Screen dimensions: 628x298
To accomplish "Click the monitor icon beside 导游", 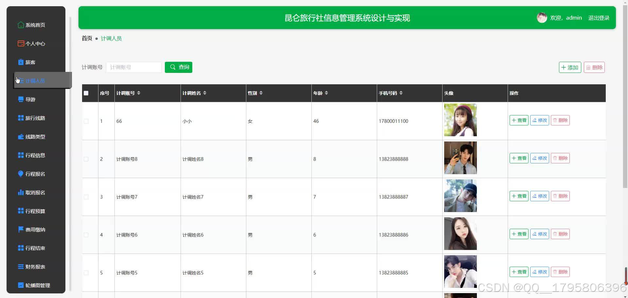I will (21, 99).
